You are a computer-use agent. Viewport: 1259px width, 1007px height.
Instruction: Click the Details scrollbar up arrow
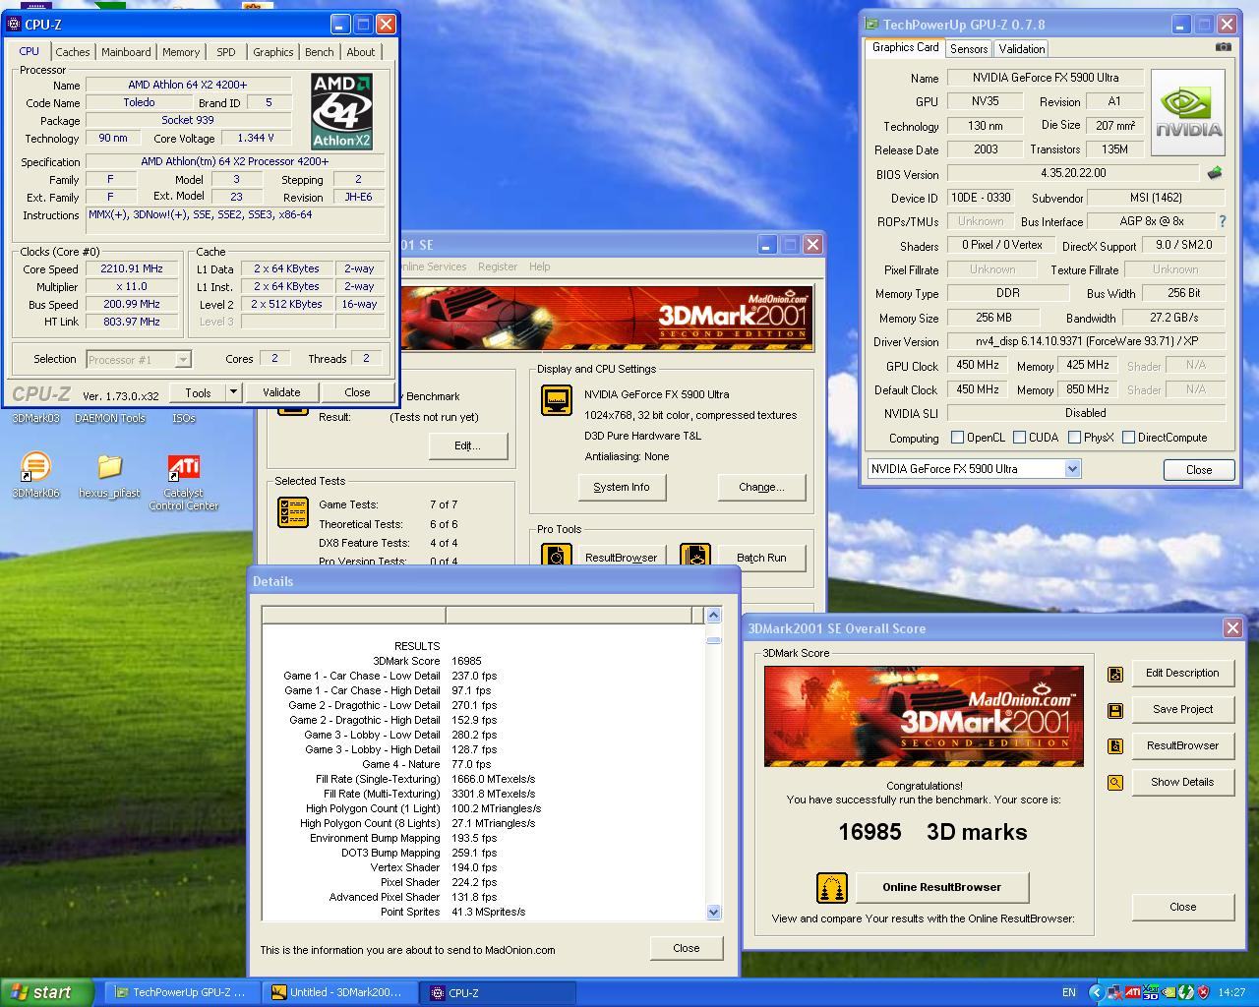(714, 615)
